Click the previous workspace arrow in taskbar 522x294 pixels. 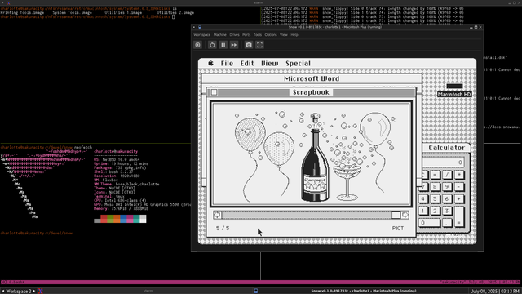click(3, 291)
